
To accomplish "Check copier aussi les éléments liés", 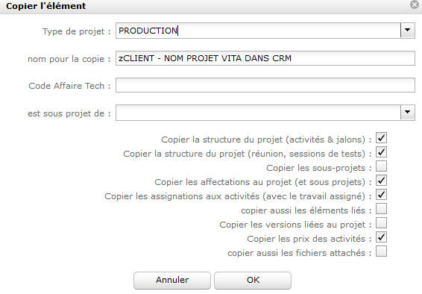I will (x=381, y=209).
